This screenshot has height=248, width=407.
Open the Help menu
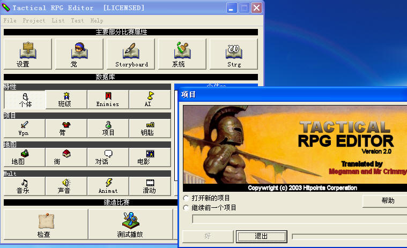pyautogui.click(x=97, y=20)
